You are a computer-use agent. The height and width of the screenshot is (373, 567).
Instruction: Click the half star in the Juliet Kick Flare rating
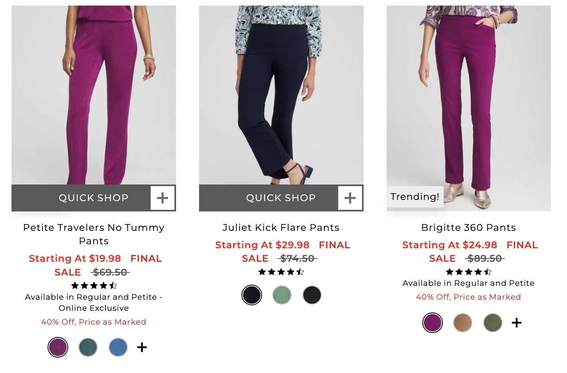click(x=300, y=272)
